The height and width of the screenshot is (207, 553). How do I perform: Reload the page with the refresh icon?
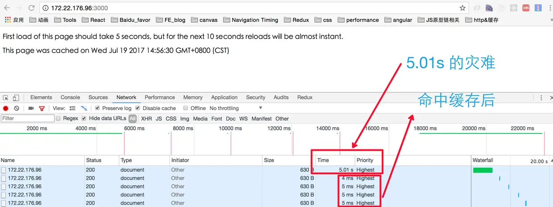[32, 8]
